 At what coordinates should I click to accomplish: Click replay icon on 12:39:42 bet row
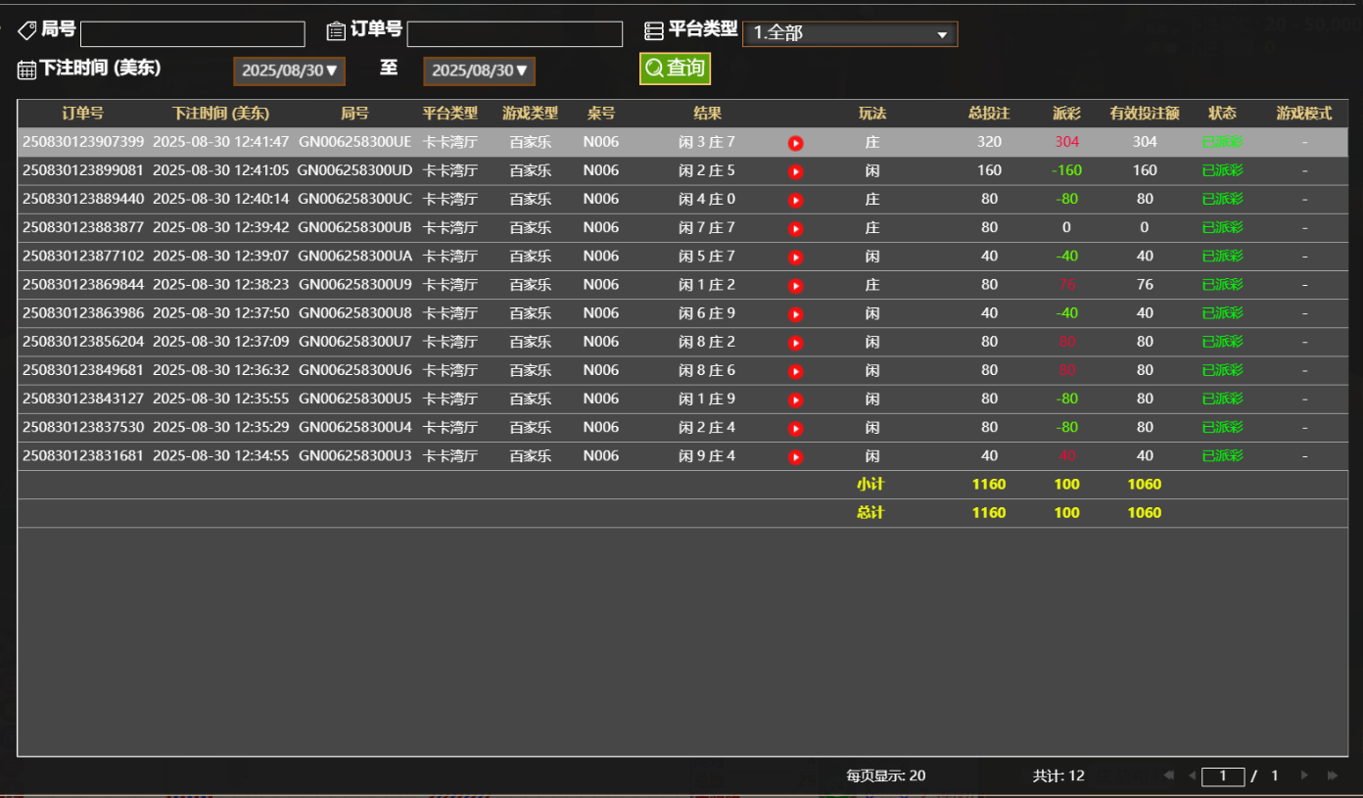795,228
